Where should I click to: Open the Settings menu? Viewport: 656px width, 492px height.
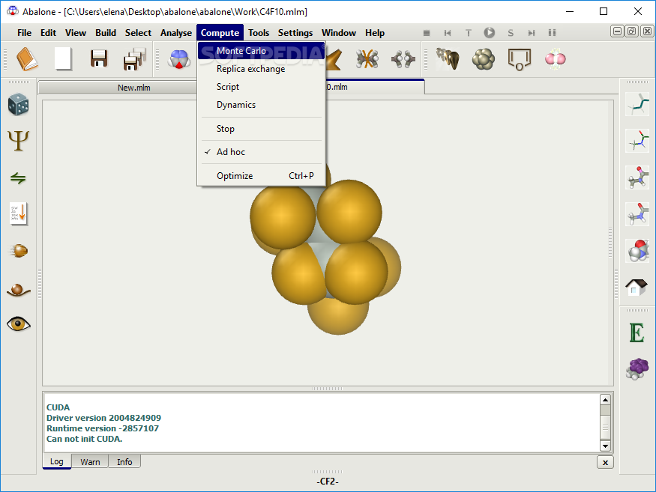295,33
